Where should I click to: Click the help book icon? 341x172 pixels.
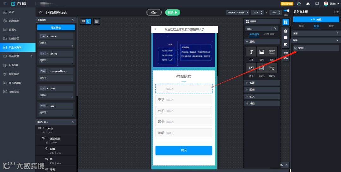coord(317,4)
